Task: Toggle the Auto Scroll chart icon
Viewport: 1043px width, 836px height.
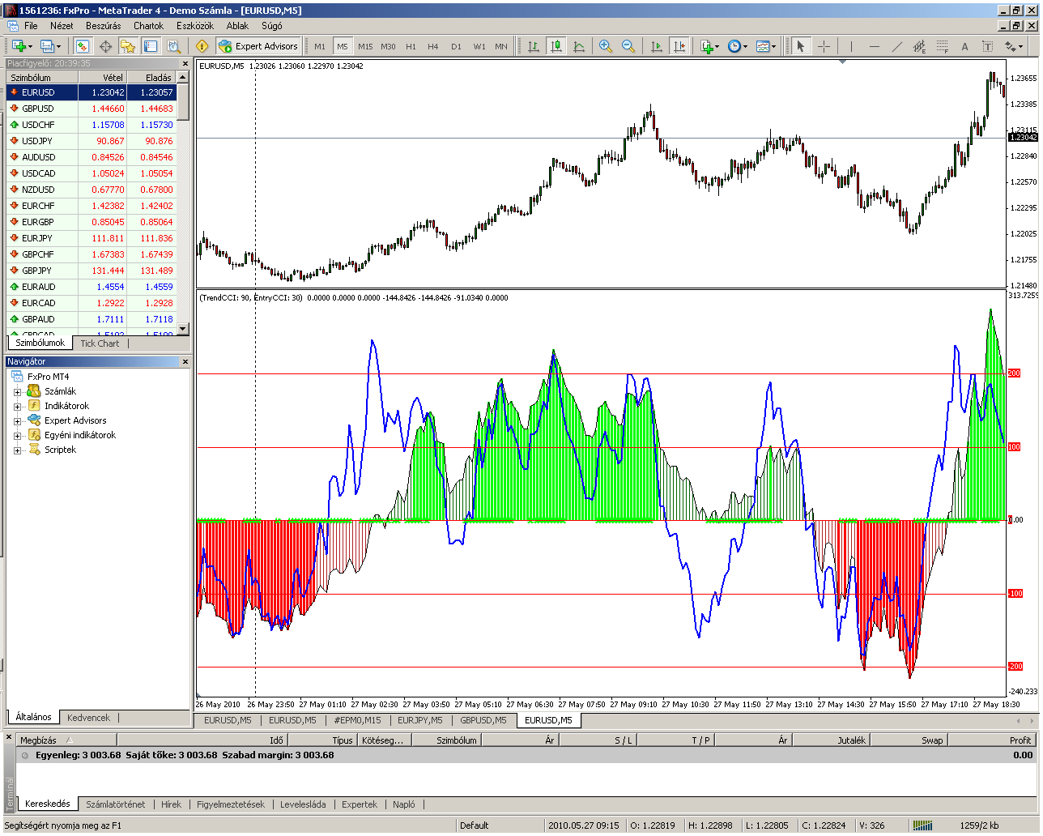Action: pos(657,46)
